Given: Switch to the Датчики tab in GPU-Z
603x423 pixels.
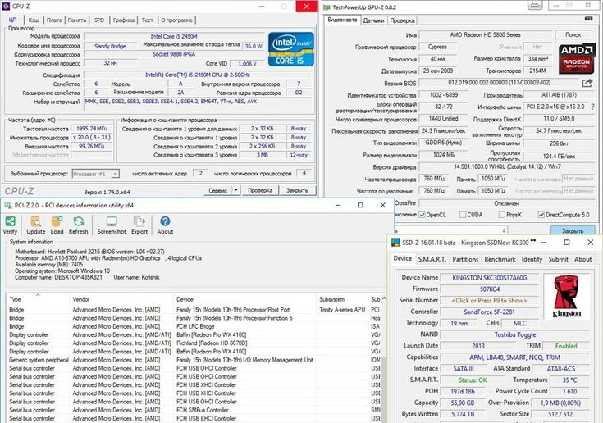Looking at the screenshot, I should point(373,20).
